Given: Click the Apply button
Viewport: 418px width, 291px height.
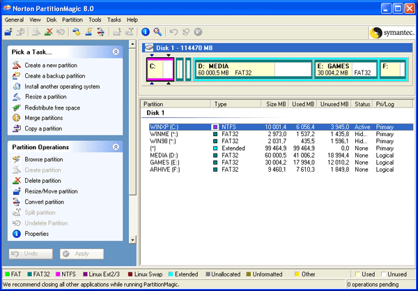Looking at the screenshot, I should tap(82, 253).
